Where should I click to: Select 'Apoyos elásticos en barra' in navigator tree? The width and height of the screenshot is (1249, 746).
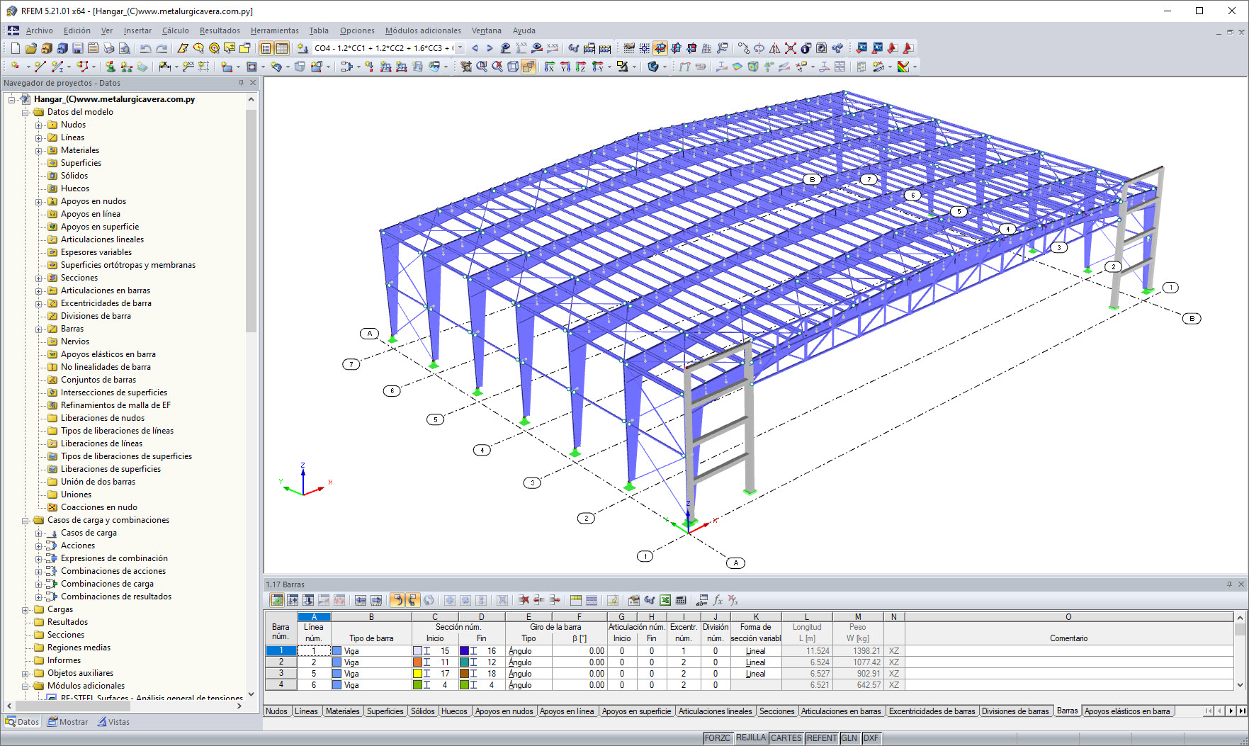point(108,354)
